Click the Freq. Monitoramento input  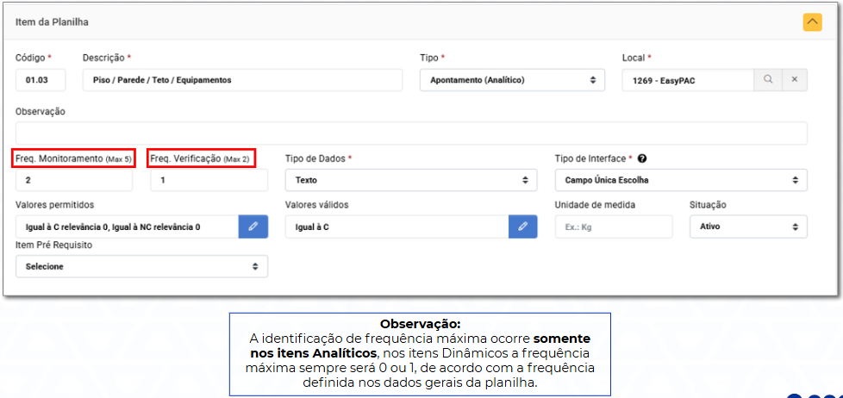[x=74, y=180]
